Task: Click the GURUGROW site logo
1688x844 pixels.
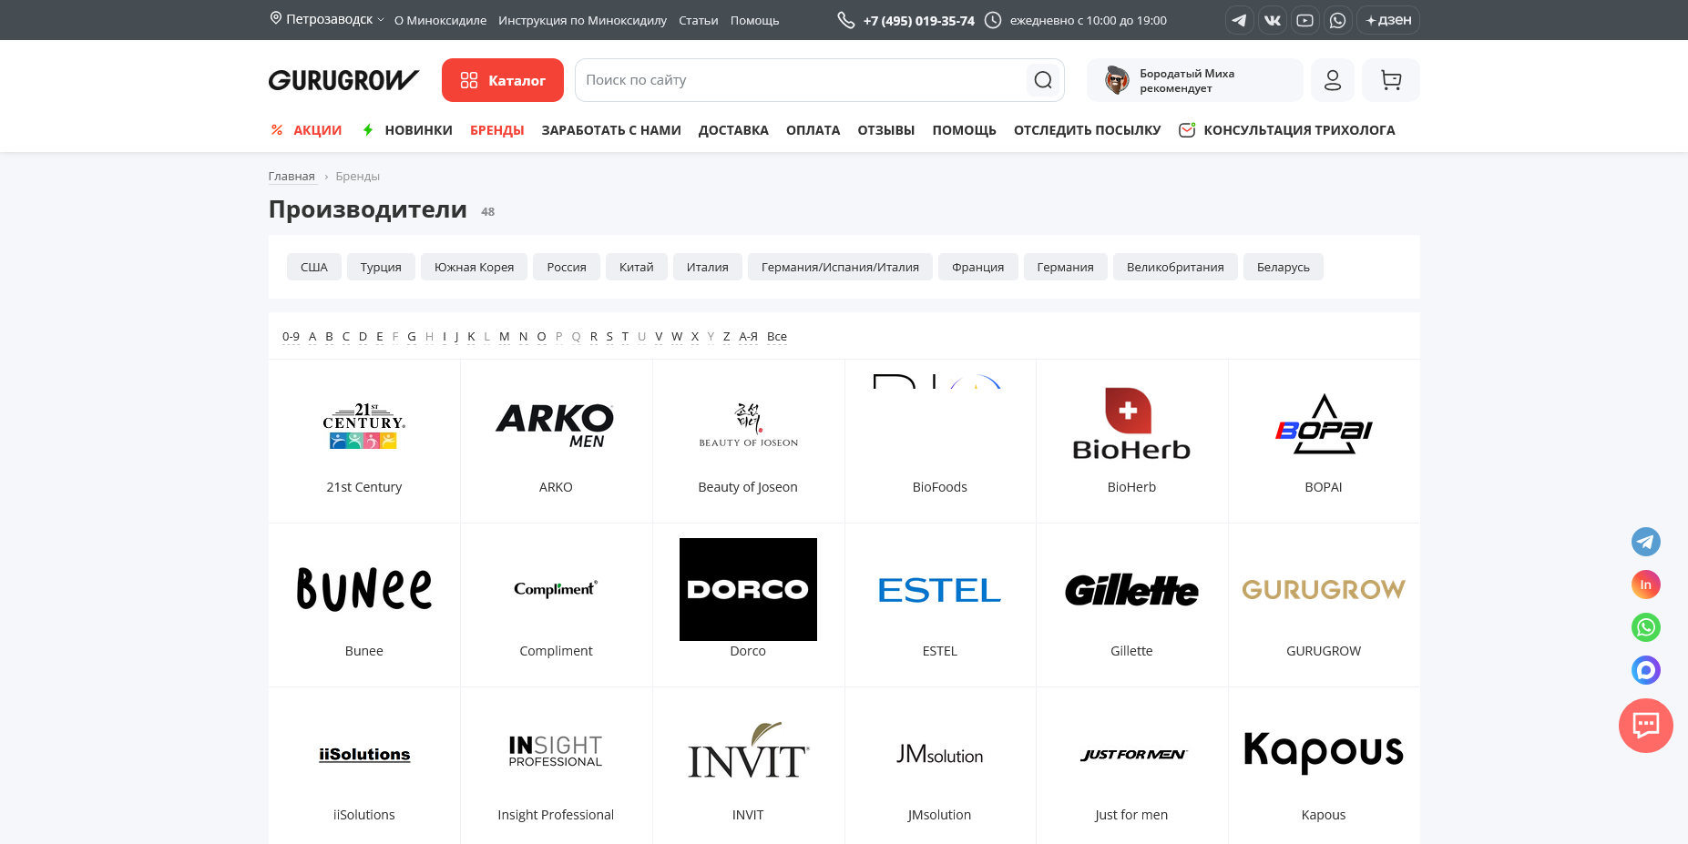Action: [x=343, y=80]
